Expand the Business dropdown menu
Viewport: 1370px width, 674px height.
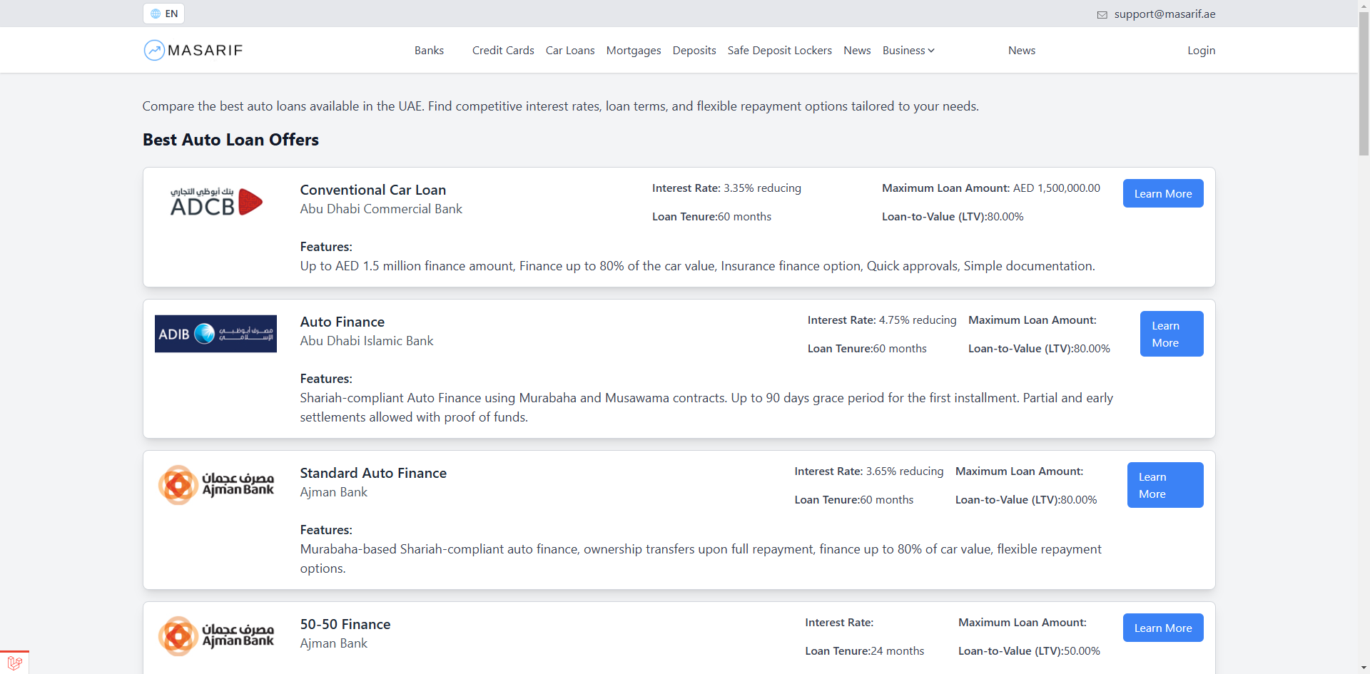tap(908, 51)
